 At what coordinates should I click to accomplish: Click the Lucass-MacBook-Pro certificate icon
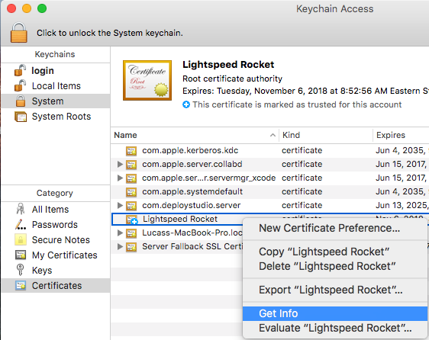coord(131,233)
